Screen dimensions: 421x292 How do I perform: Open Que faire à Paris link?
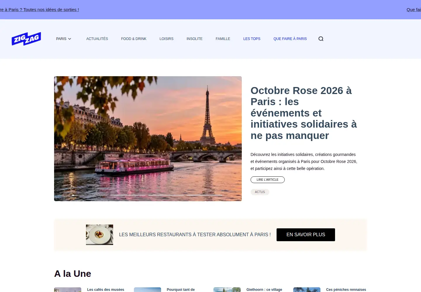(290, 39)
